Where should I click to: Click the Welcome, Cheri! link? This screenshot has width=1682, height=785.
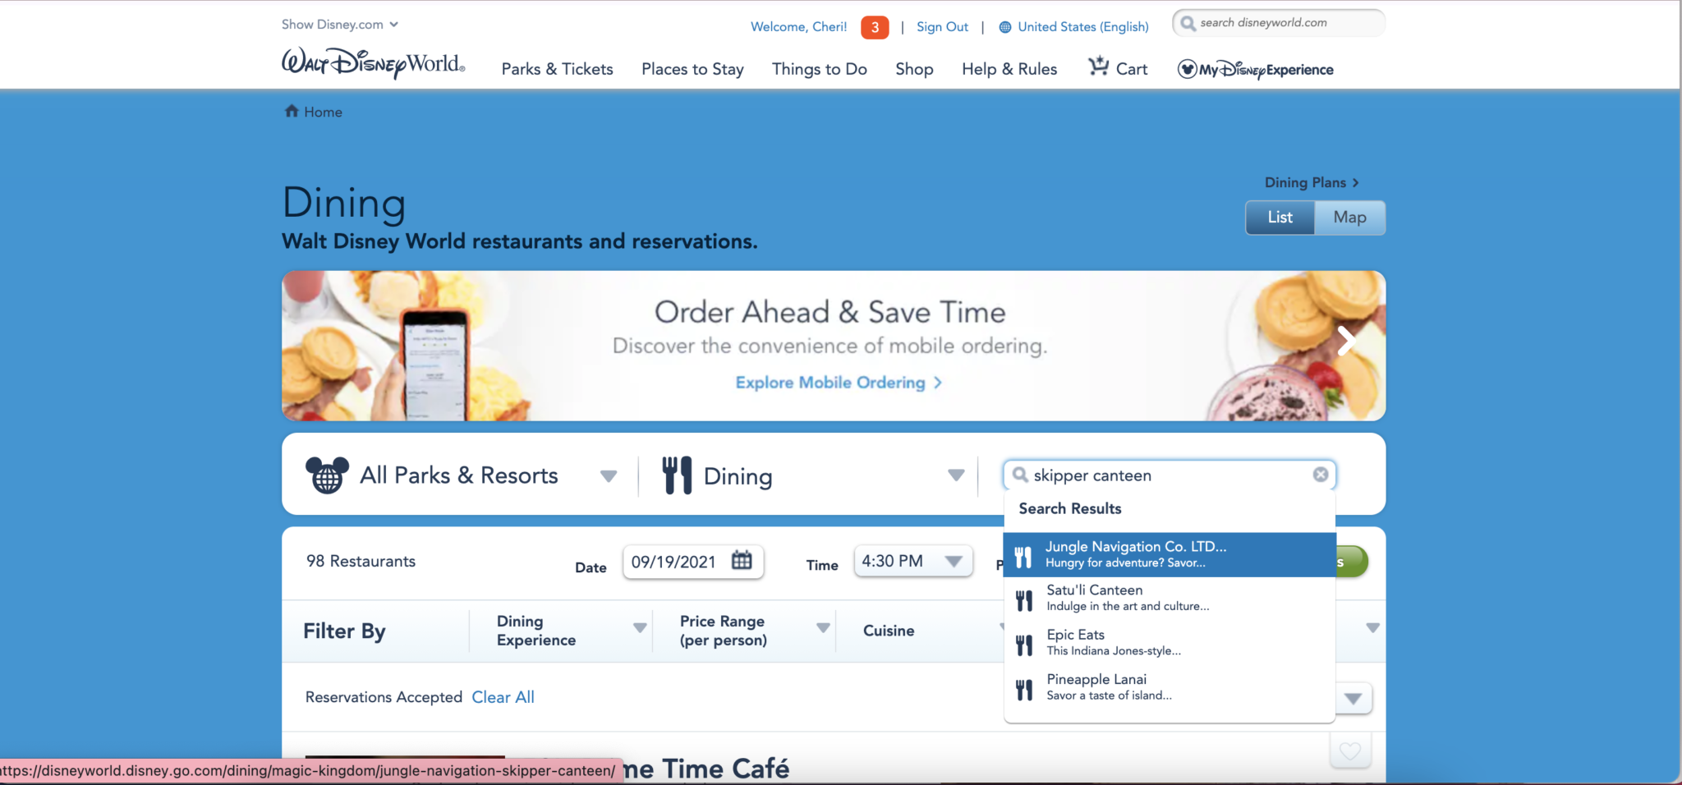[x=798, y=26]
